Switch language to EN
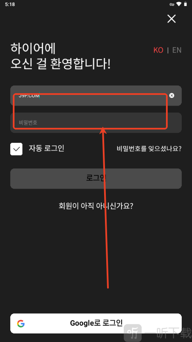The width and height of the screenshot is (192, 342). point(177,50)
